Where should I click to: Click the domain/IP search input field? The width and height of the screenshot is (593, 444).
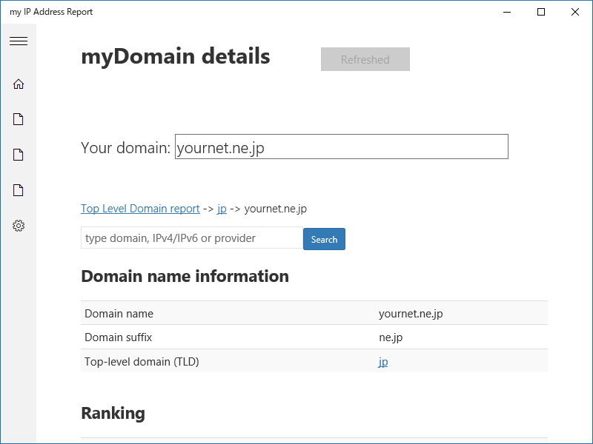coord(191,238)
